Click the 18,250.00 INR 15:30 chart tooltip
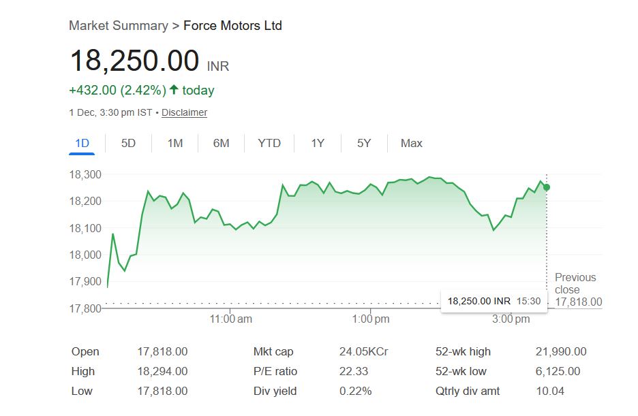This screenshot has height=416, width=638. [493, 300]
